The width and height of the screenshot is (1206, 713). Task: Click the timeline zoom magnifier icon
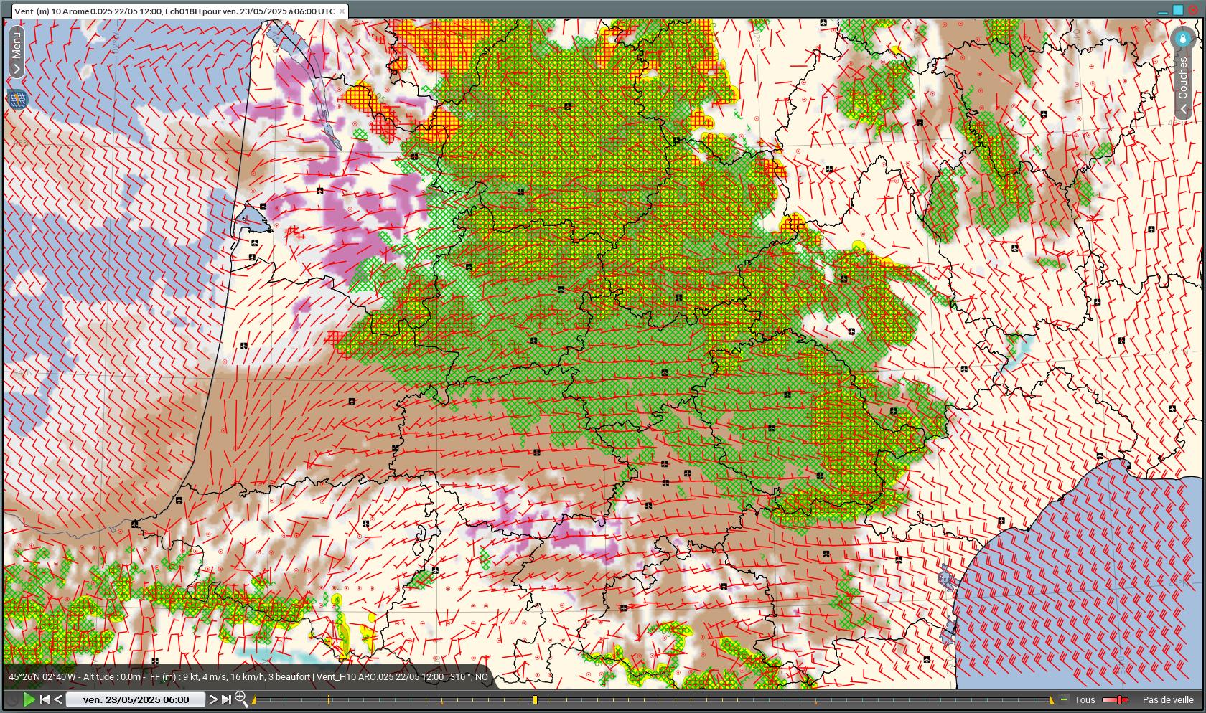tap(241, 699)
